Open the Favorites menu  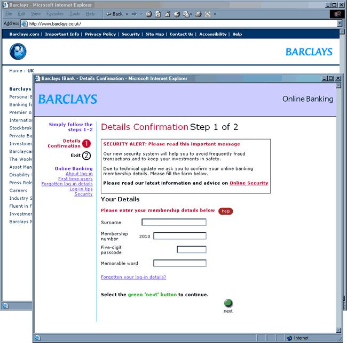55,14
